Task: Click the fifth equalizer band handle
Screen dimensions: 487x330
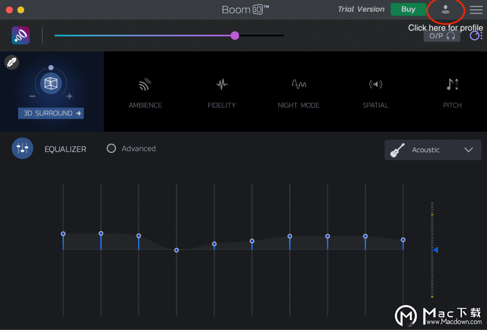Action: point(214,244)
